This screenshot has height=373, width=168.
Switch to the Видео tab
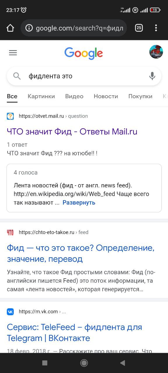tap(74, 96)
